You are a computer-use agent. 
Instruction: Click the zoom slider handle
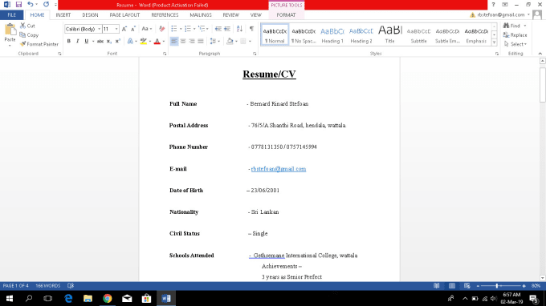pos(497,286)
